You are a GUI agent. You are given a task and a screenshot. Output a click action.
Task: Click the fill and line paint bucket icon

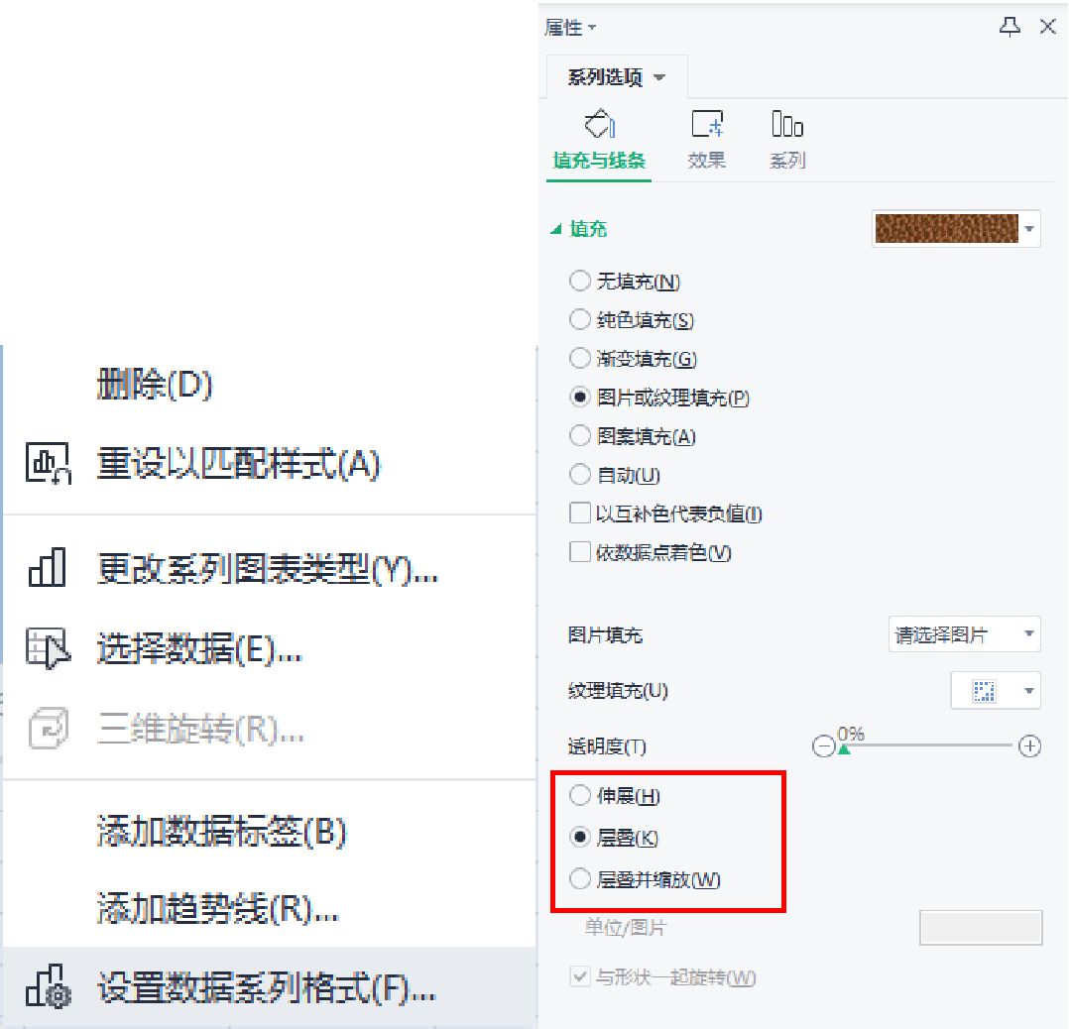(600, 124)
